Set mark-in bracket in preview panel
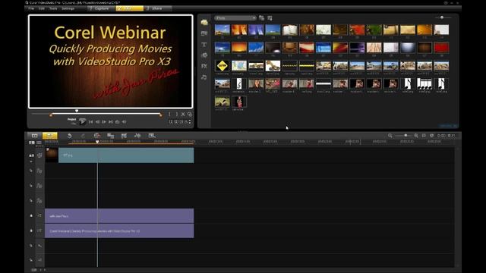Viewport: 486px width, 273px height. [169, 115]
